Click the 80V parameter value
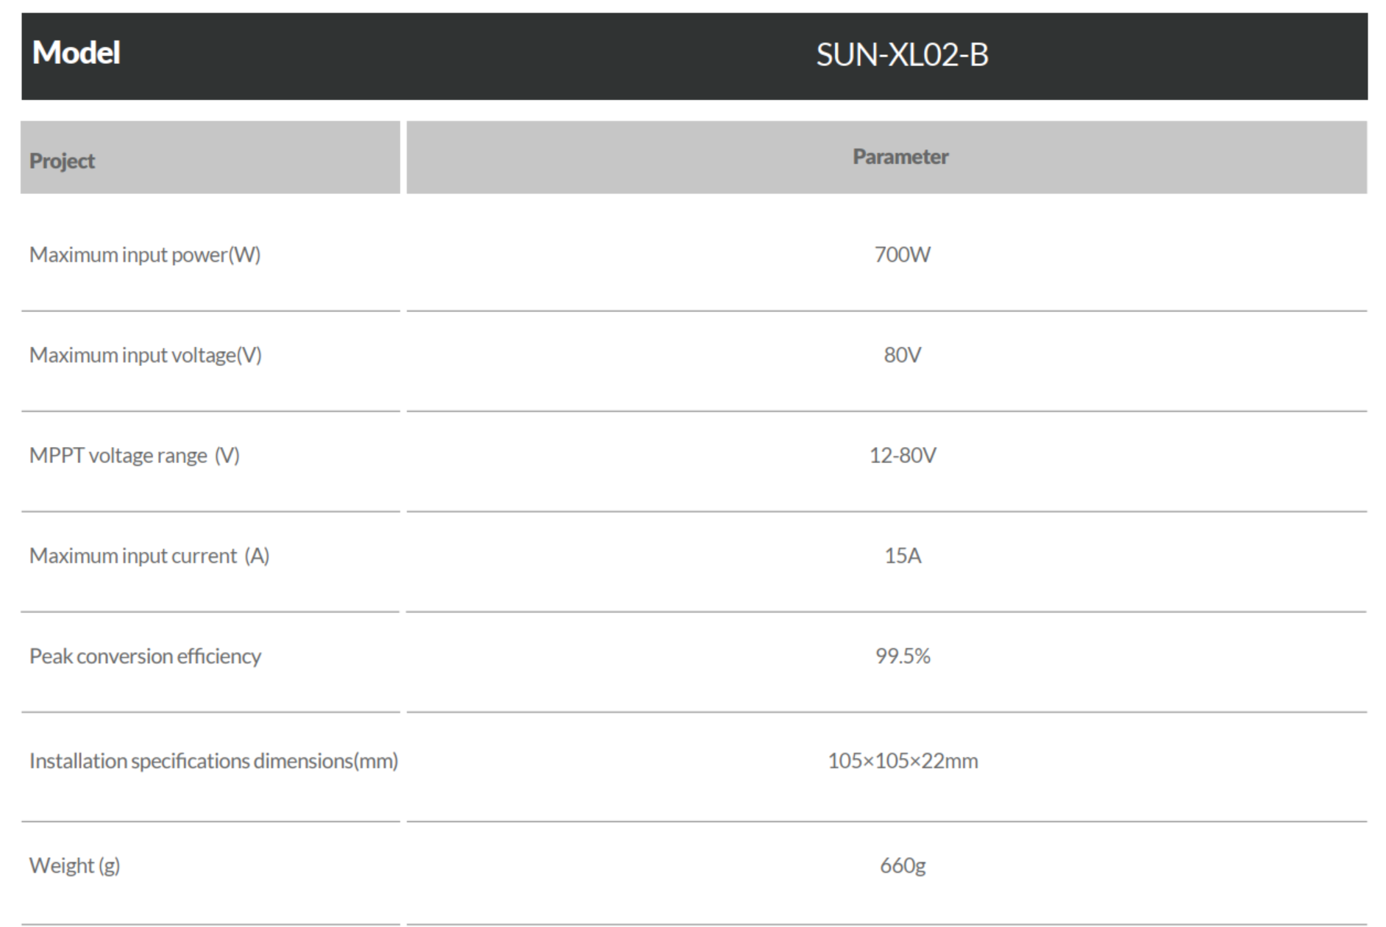The width and height of the screenshot is (1386, 927). point(902,355)
